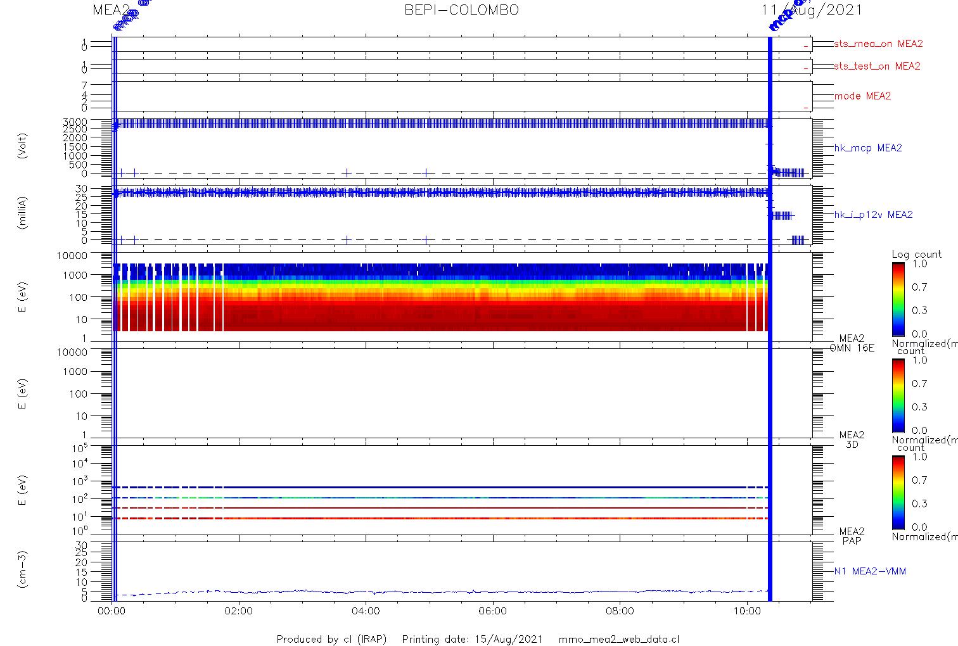Click the empty MEA2 3D spectrogram panel
The width and height of the screenshot is (958, 646).
click(462, 393)
